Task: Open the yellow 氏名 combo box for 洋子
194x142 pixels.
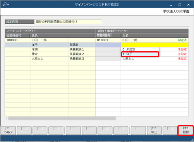Action: pyautogui.click(x=155, y=45)
